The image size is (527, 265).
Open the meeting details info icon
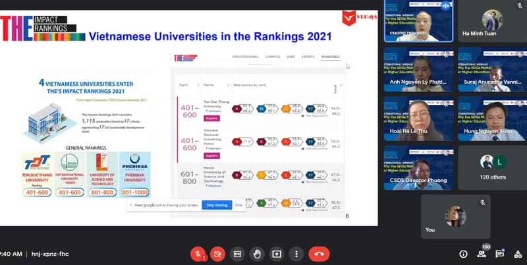point(462,254)
